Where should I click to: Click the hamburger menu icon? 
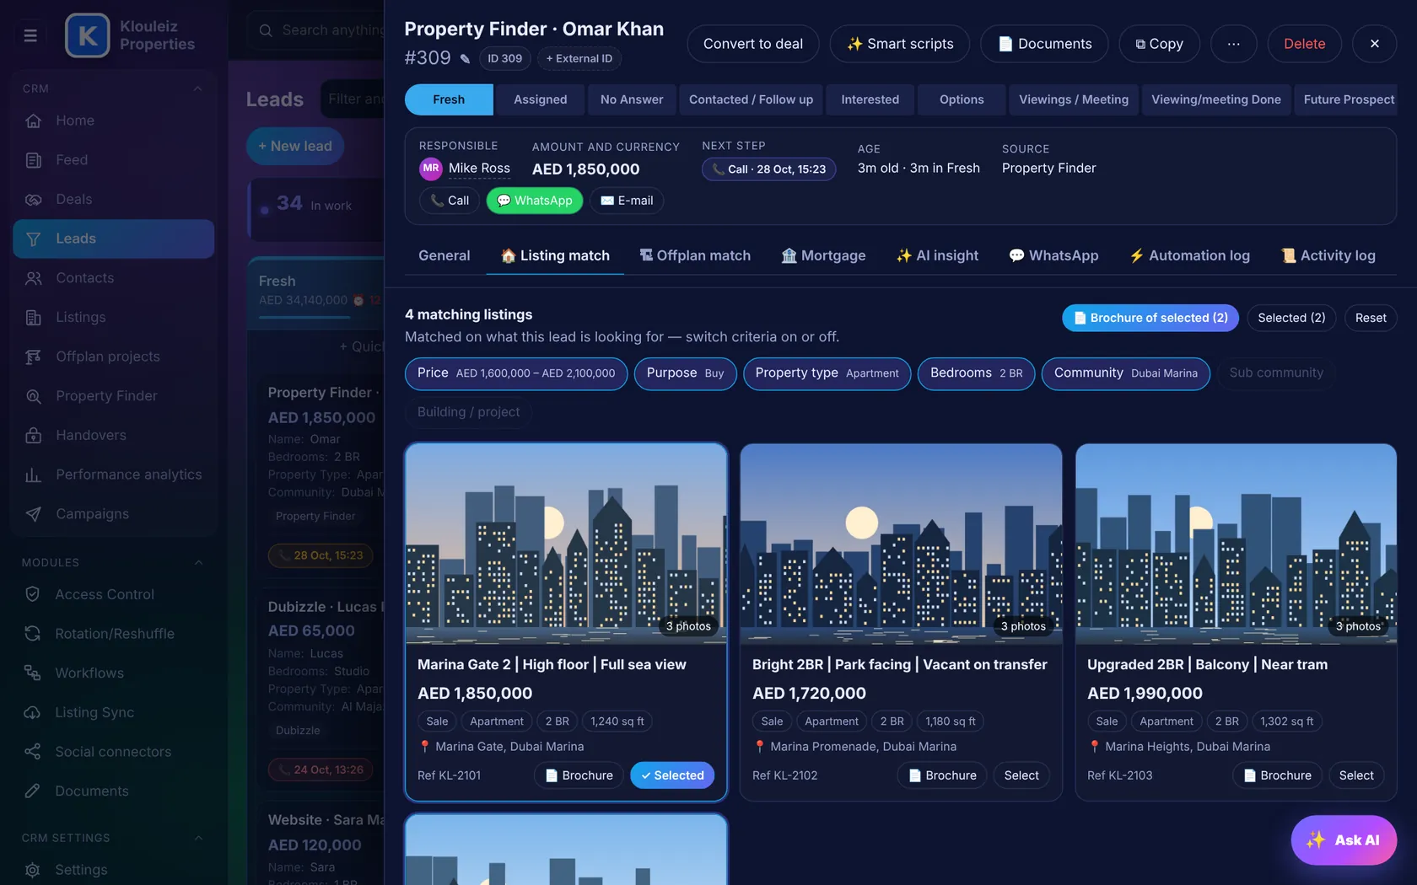30,35
